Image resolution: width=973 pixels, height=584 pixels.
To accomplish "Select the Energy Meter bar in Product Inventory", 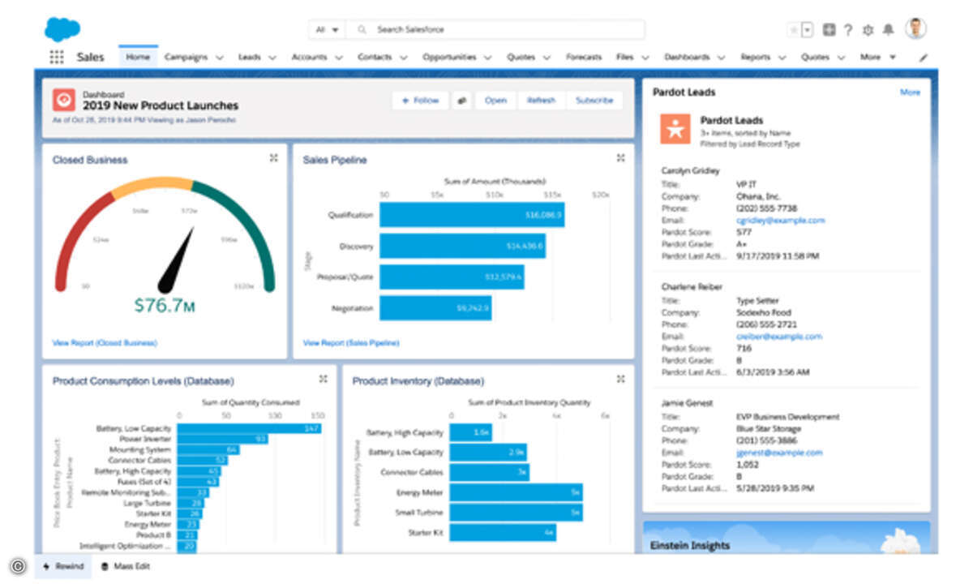I will [x=516, y=492].
